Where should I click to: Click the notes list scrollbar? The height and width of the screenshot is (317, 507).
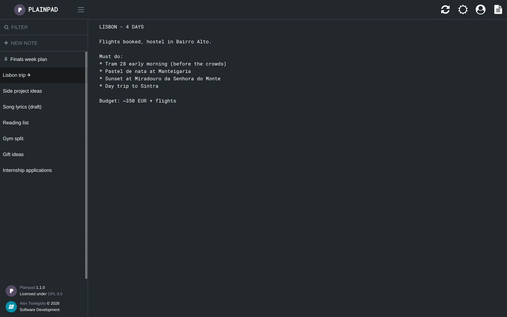[x=86, y=165]
